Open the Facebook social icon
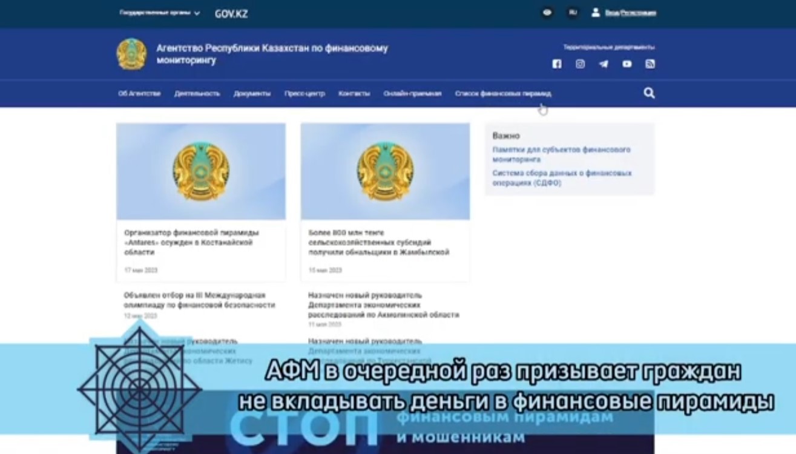Viewport: 796px width, 454px height. pyautogui.click(x=557, y=64)
